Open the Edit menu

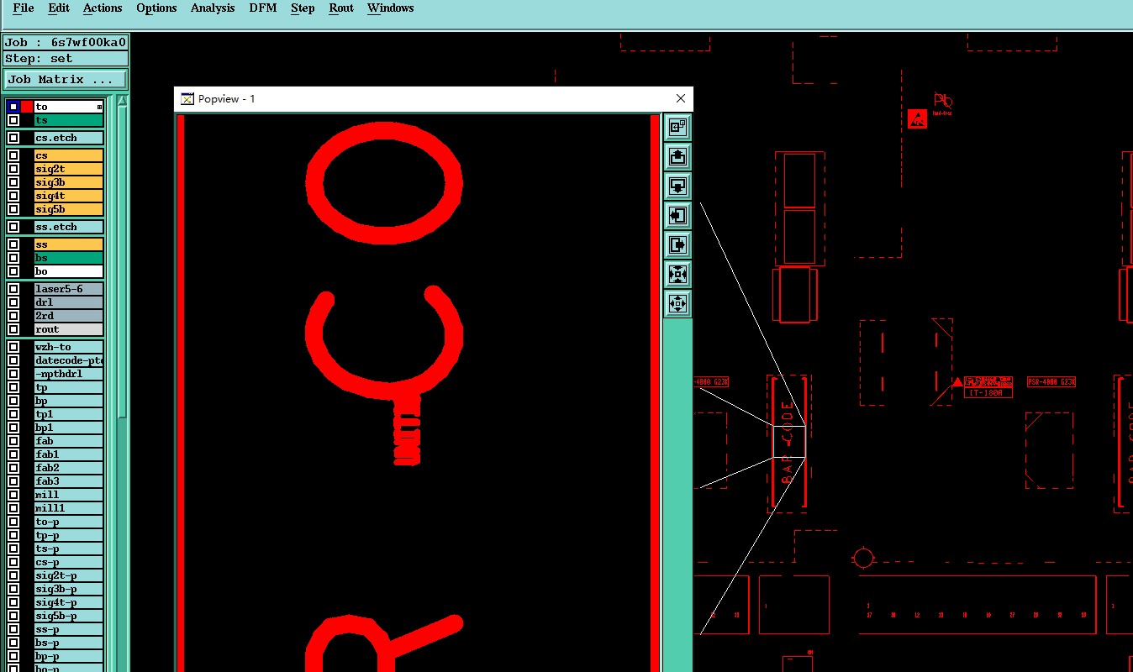coord(59,8)
